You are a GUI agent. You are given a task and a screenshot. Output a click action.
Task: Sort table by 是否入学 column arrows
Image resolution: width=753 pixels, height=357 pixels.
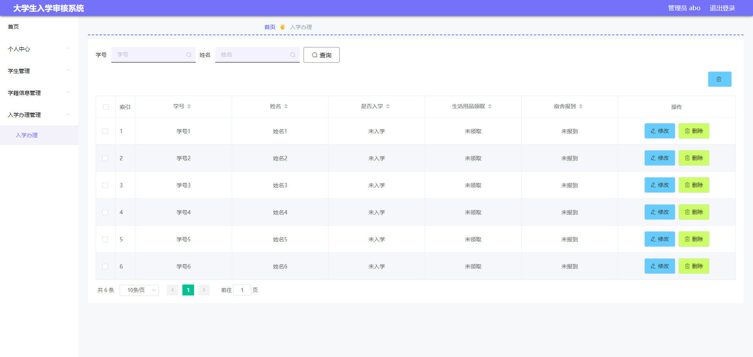point(388,106)
